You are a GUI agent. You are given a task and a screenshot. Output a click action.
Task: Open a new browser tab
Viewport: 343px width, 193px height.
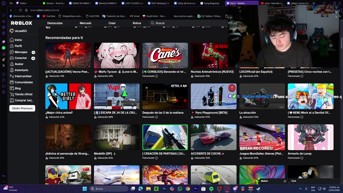point(314,3)
